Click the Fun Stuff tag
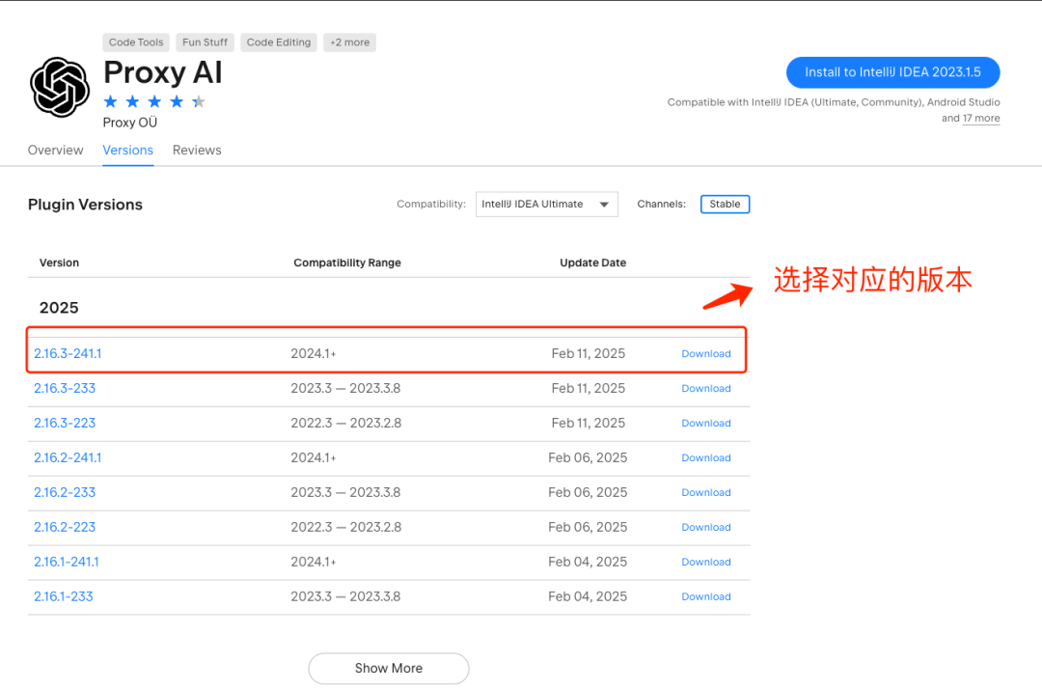The height and width of the screenshot is (690, 1042). click(205, 42)
